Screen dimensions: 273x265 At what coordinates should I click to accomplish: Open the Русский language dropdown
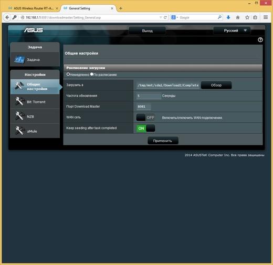(232, 30)
